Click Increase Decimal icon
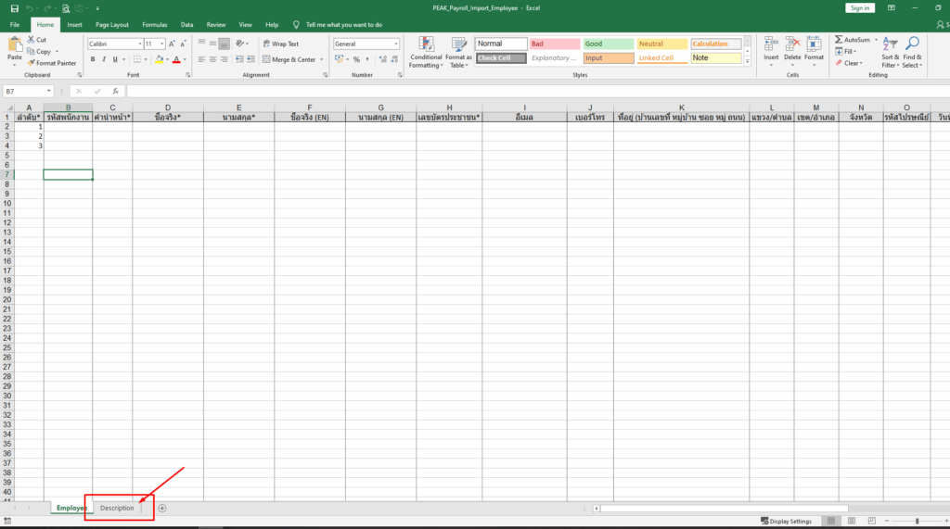The image size is (950, 529). pyautogui.click(x=383, y=59)
